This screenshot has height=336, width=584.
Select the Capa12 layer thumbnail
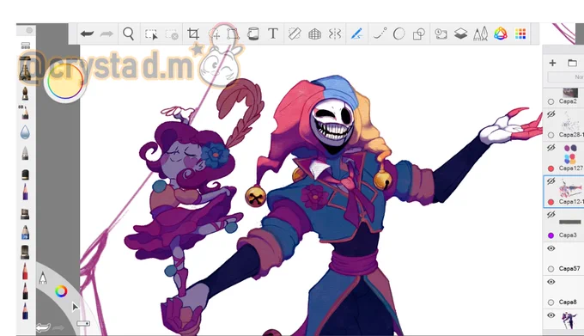570,188
